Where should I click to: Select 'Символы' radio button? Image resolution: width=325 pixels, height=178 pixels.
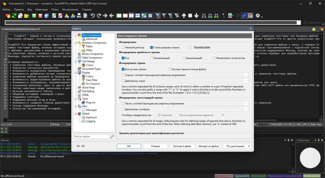(x=159, y=115)
